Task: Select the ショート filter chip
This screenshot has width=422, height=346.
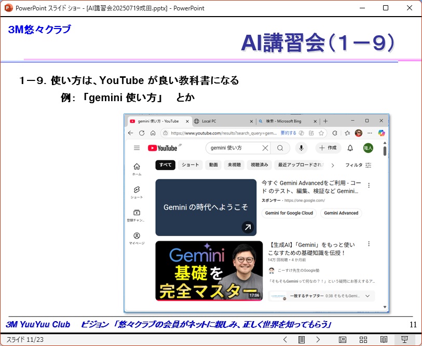Action: (x=190, y=165)
